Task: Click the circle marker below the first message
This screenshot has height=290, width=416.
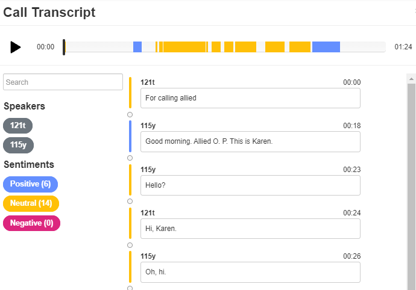Action: (x=130, y=115)
